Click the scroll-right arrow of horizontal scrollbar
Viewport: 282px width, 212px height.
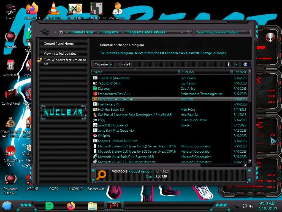[x=245, y=165]
